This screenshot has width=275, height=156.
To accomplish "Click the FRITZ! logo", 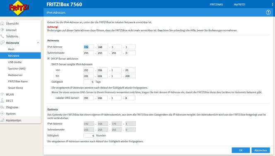I will [x=19, y=8].
